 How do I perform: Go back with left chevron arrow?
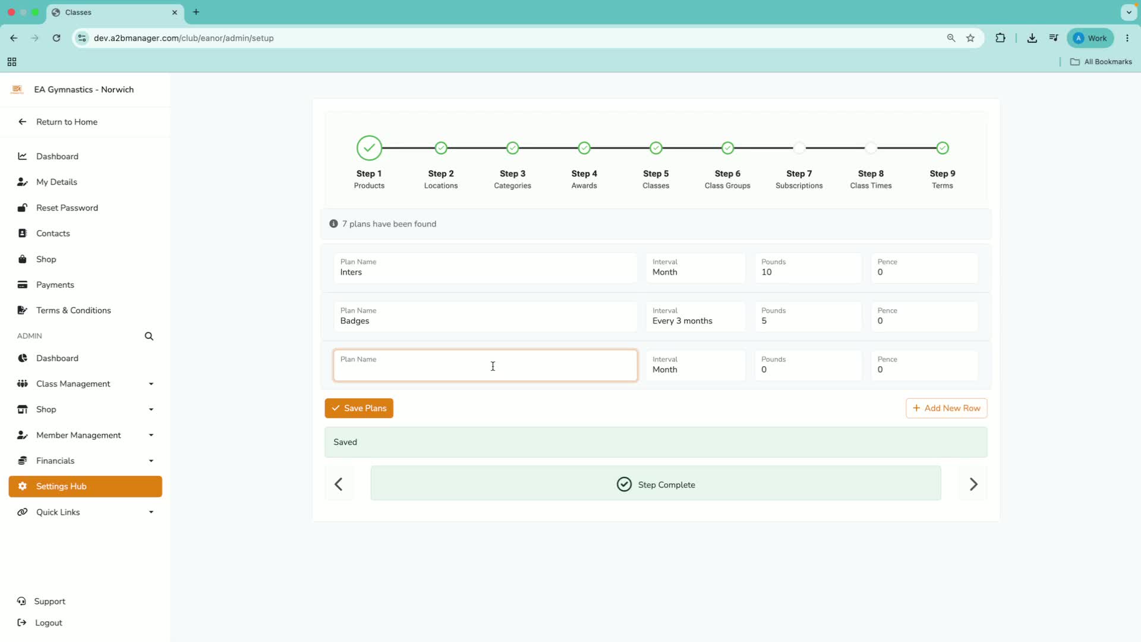pos(339,484)
